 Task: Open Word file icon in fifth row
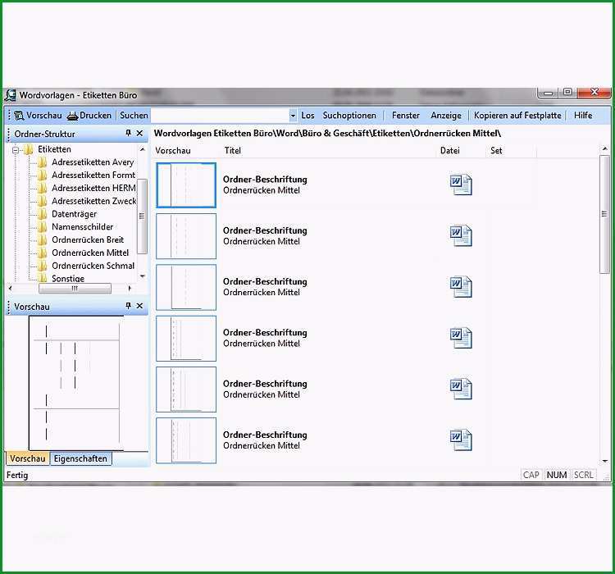point(461,389)
